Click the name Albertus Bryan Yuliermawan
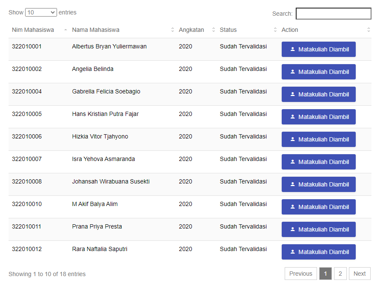 click(x=109, y=46)
